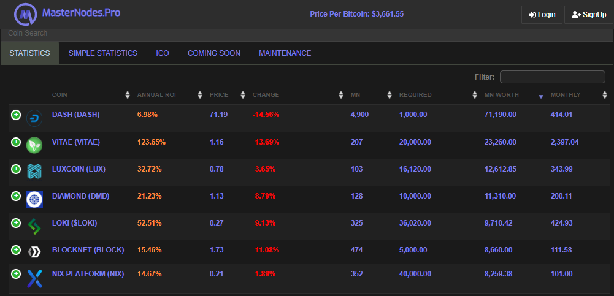Click the BLOCKNET coin logo icon
The width and height of the screenshot is (614, 296).
pyautogui.click(x=34, y=252)
